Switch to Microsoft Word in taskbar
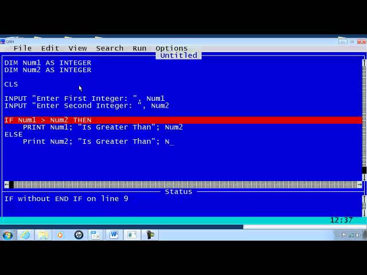 [x=114, y=235]
